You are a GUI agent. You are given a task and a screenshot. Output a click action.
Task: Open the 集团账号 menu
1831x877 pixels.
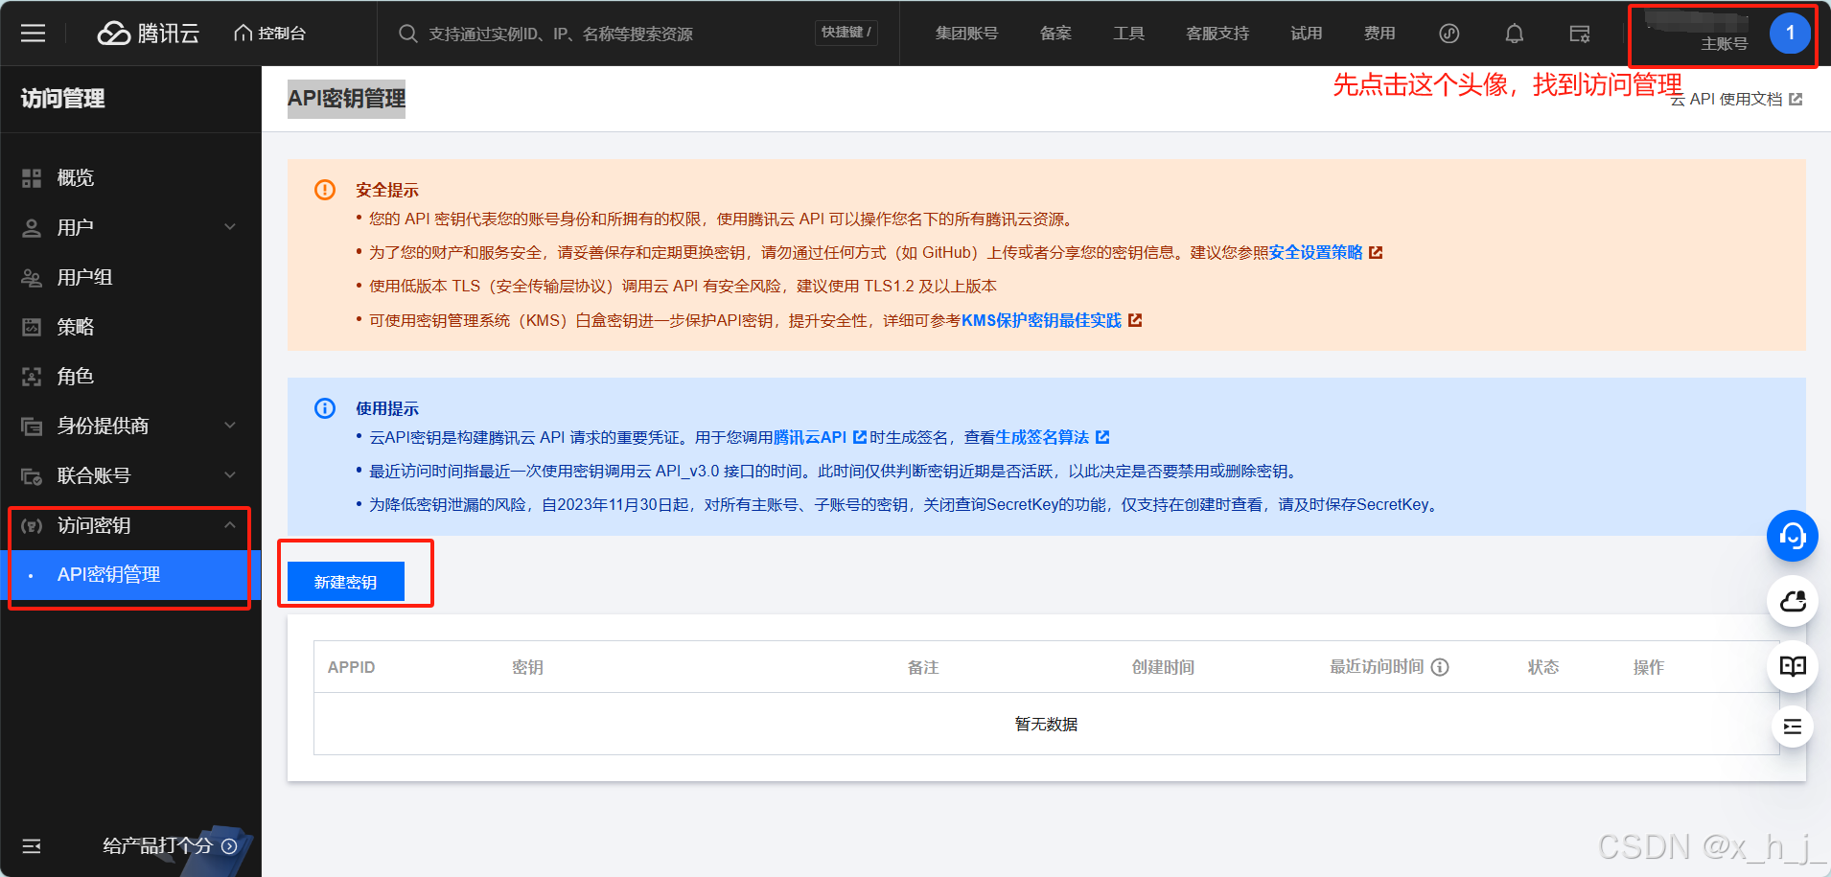pos(966,34)
